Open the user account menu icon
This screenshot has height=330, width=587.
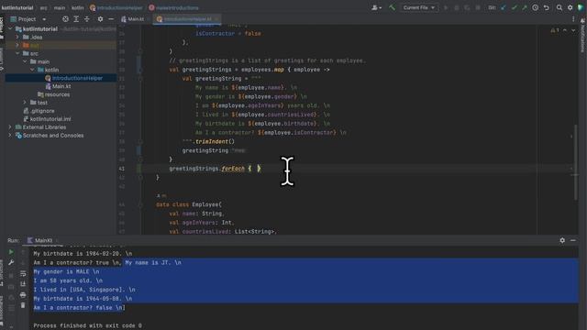point(376,7)
